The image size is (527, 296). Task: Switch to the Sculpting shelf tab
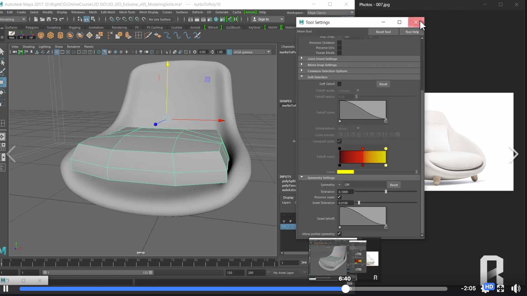point(54,27)
